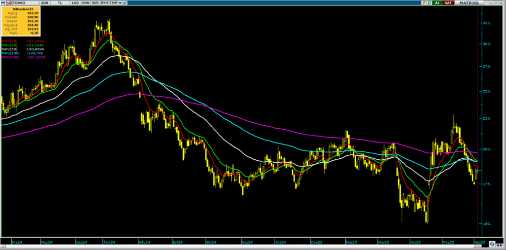Click the Yüksek value 186,90
Image resolution: width=506 pixels, height=250 pixels.
point(34,17)
